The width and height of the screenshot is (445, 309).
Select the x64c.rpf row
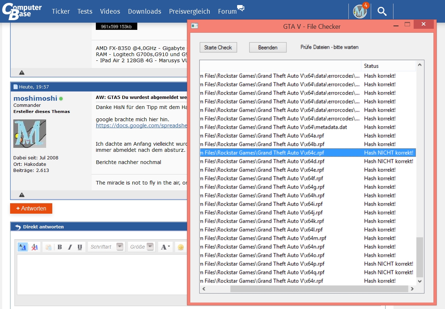click(x=308, y=153)
